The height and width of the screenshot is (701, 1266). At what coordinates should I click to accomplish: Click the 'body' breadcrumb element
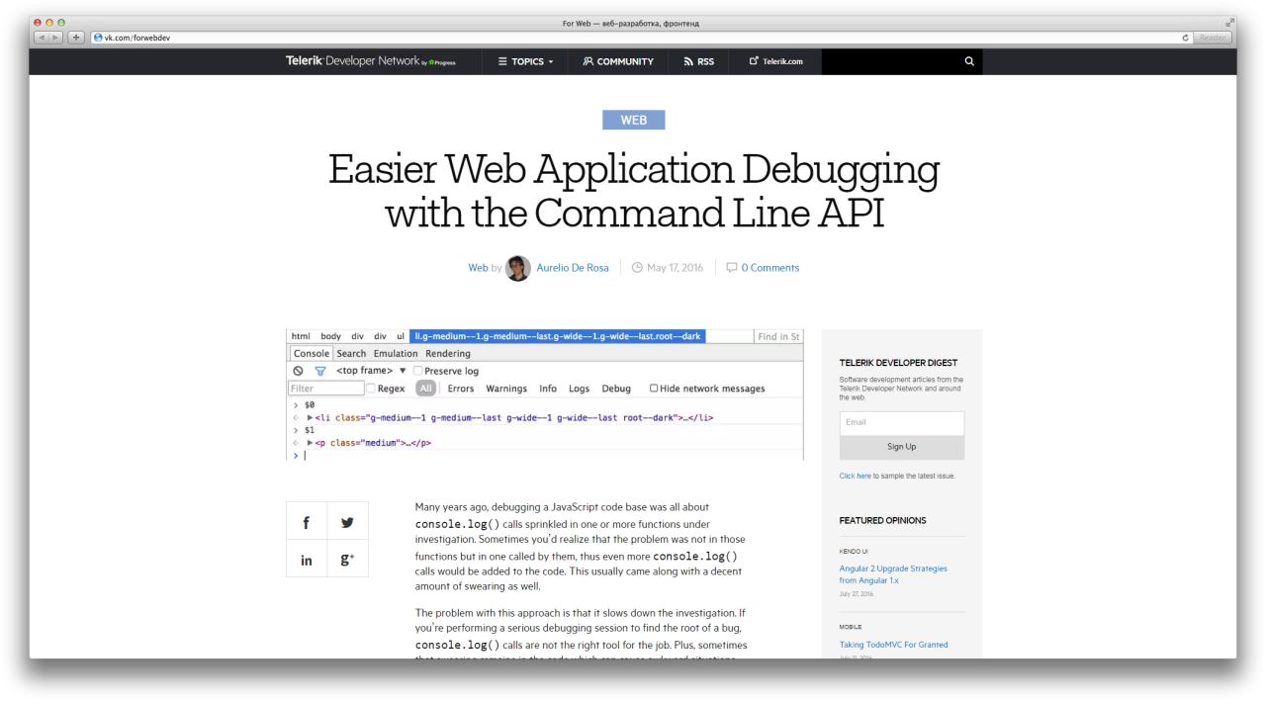(330, 336)
